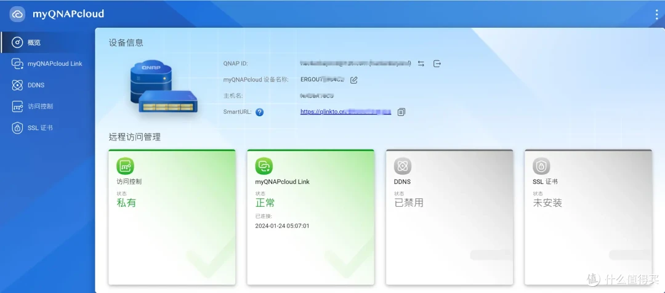
Task: Copy the SmartURL with the copy icon
Action: pyautogui.click(x=401, y=112)
